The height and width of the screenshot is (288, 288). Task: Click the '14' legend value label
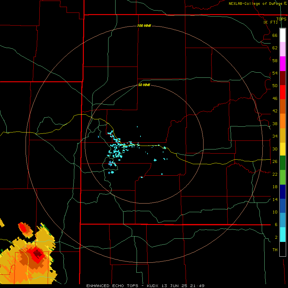275,199
